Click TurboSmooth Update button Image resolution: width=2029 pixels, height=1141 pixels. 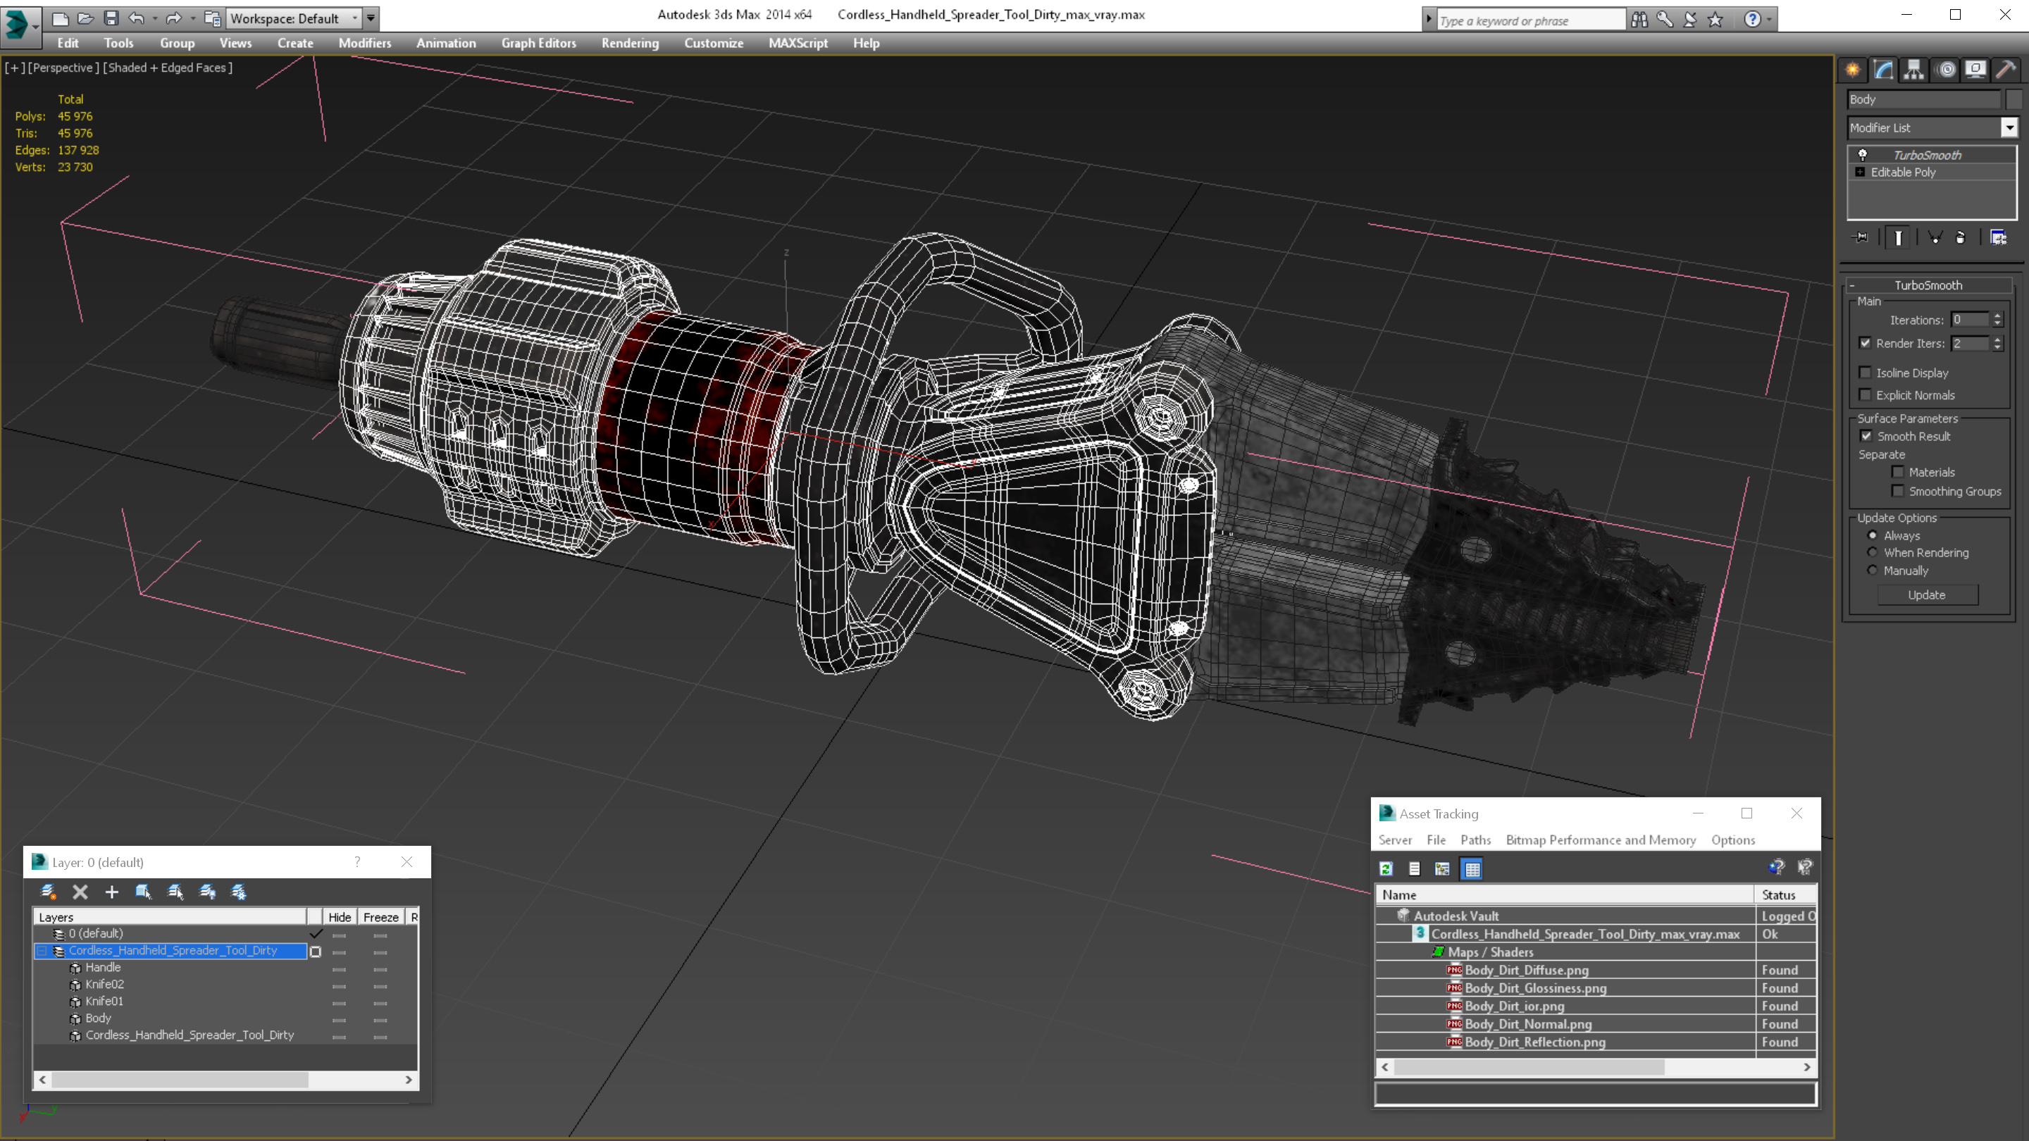[x=1927, y=595]
